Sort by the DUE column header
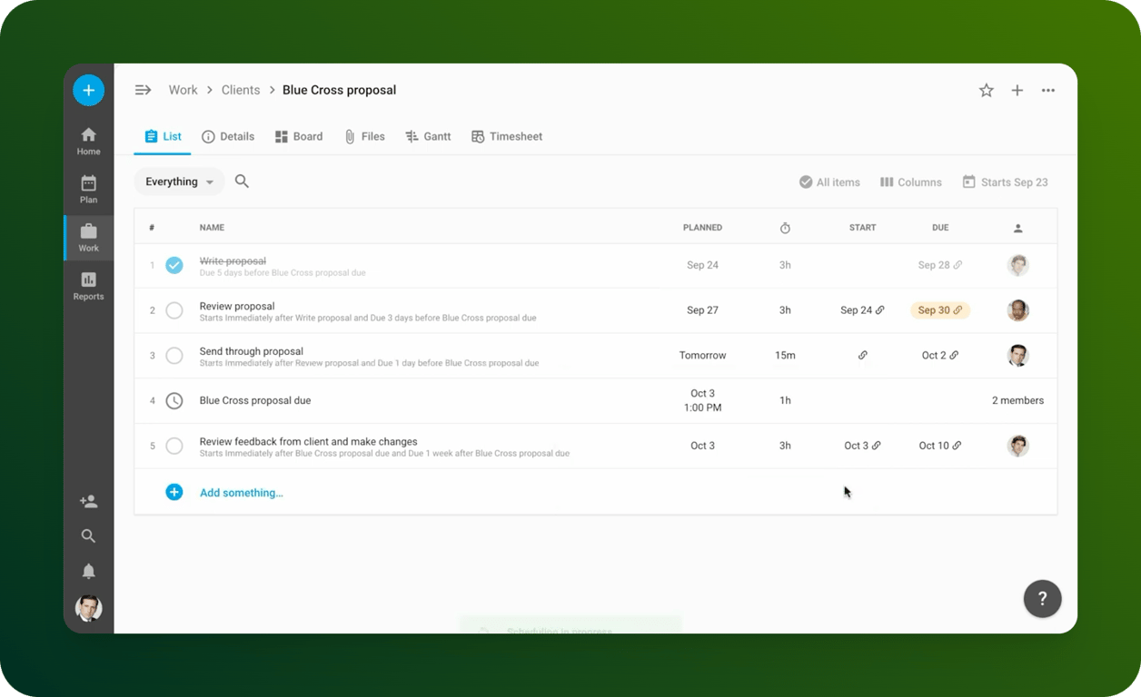This screenshot has height=697, width=1141. point(940,228)
